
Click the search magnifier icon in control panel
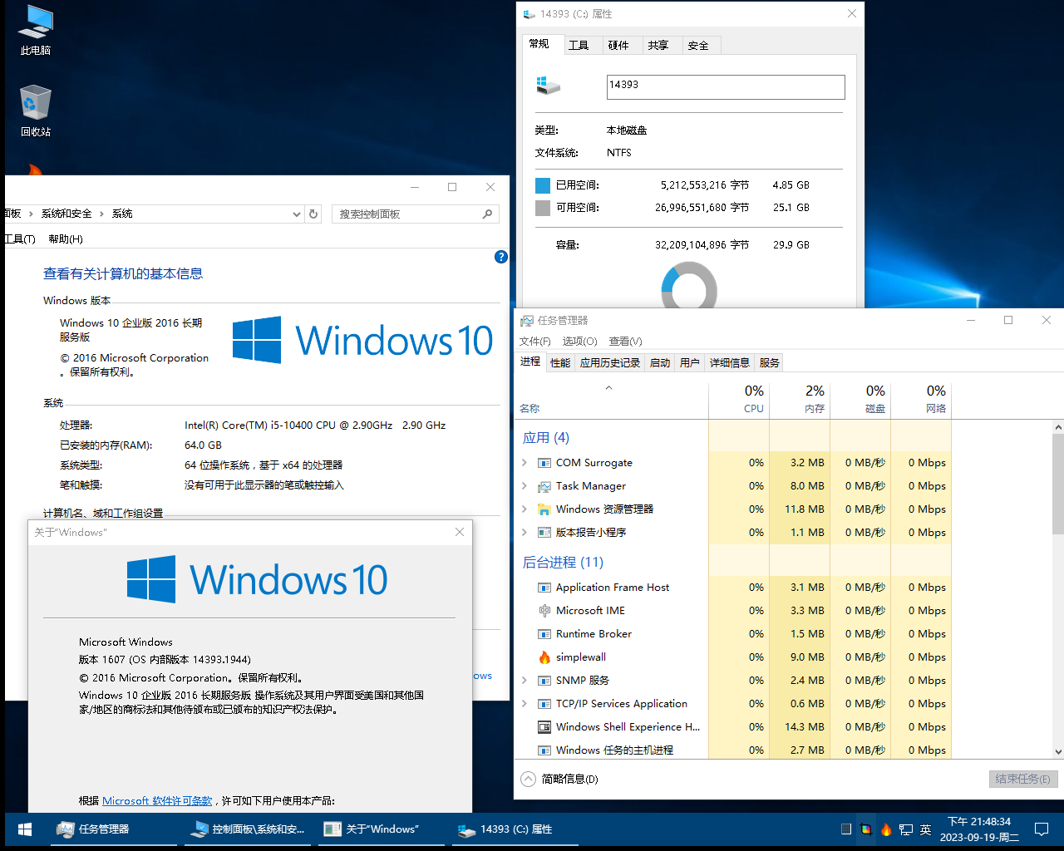click(487, 214)
